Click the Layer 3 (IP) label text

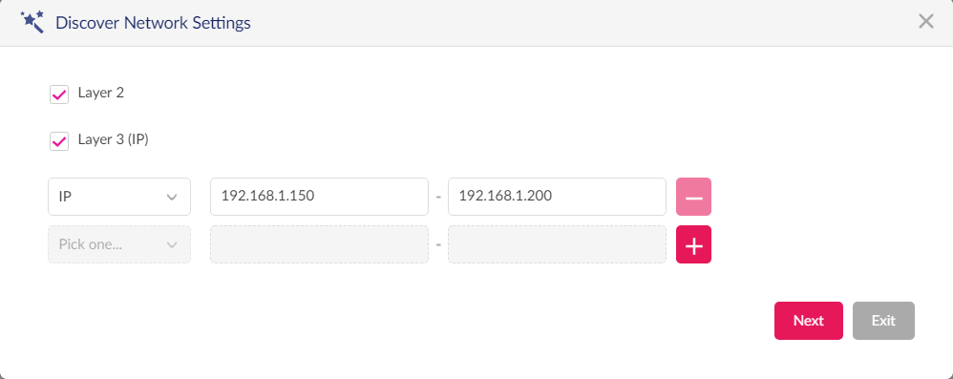tap(113, 139)
